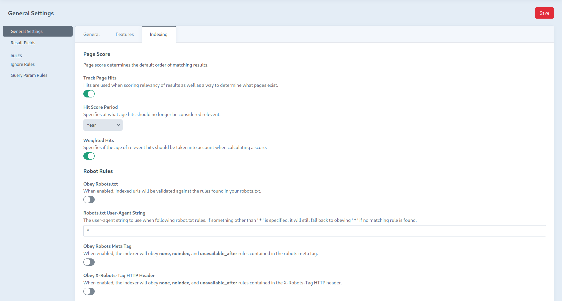Enable Obey Robots Meta Tag switch
Viewport: 562px width, 301px height.
89,262
